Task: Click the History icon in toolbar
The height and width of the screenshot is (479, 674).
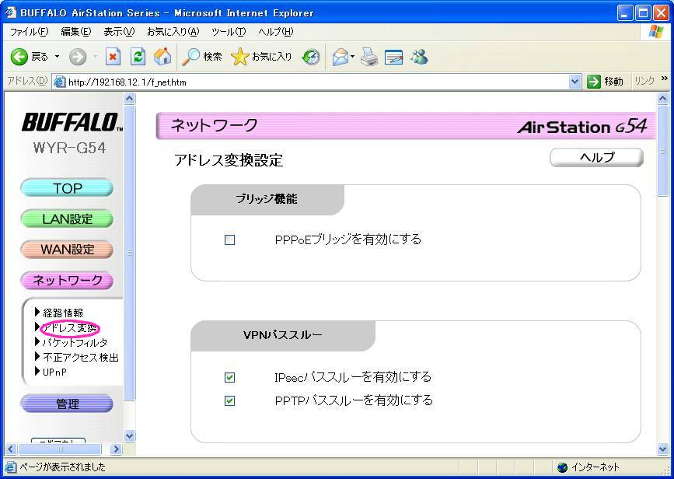Action: point(311,57)
